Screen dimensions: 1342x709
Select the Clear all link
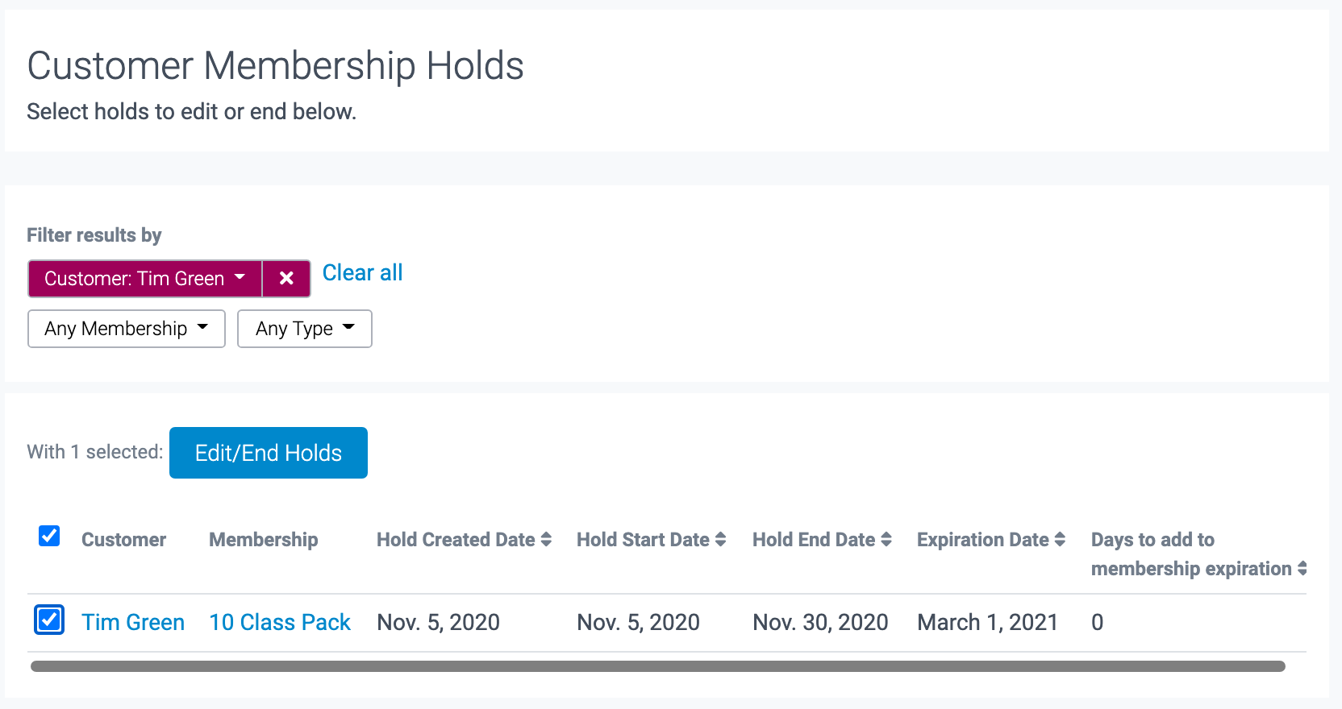[x=362, y=273]
